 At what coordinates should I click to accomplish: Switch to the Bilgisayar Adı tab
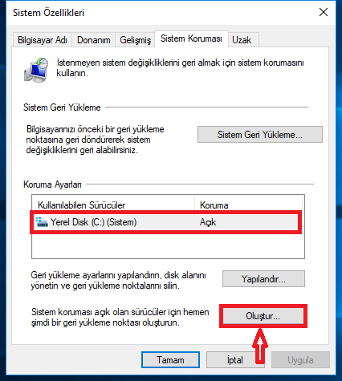(x=43, y=40)
